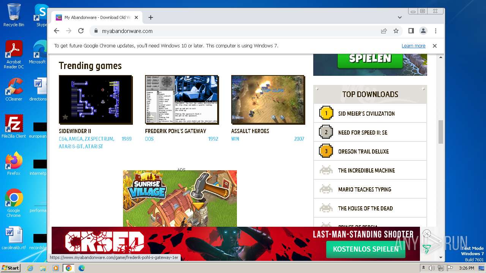486x273 pixels.
Task: Switch to Chrome taskbar icon
Action: [69, 268]
